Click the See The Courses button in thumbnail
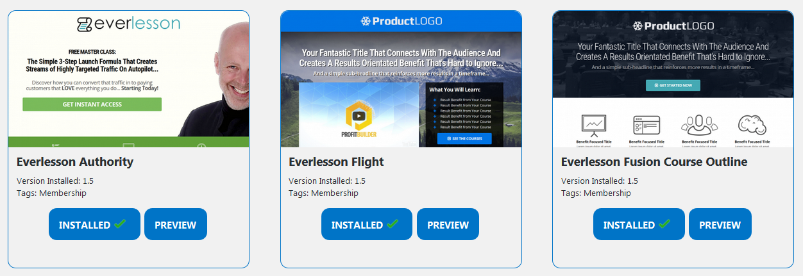The height and width of the screenshot is (276, 803). 464,138
